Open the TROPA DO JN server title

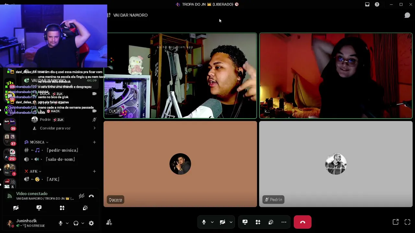(x=207, y=5)
